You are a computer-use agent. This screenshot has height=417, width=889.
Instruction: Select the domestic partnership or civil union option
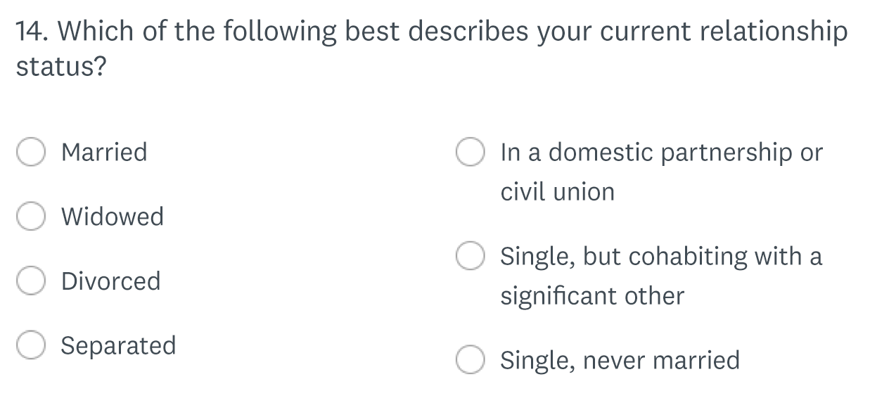pyautogui.click(x=470, y=151)
